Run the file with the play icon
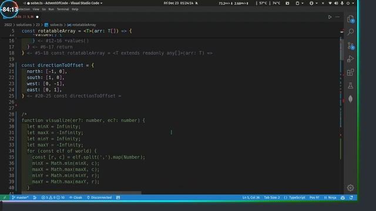Screen dimensions: 376x211 coord(330,17)
